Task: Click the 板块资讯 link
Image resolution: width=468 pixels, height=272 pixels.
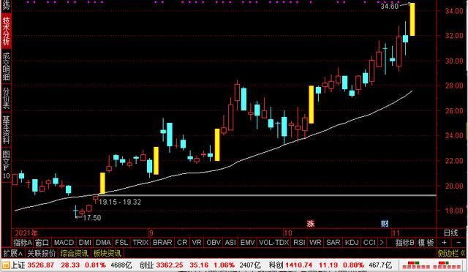Action: (x=107, y=254)
